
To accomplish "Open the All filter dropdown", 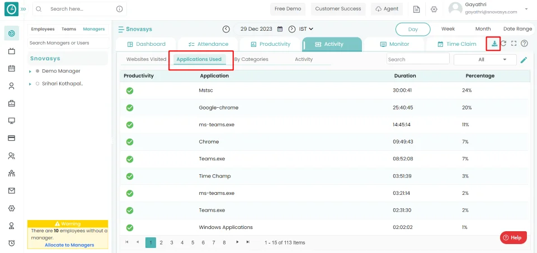I will coord(485,60).
